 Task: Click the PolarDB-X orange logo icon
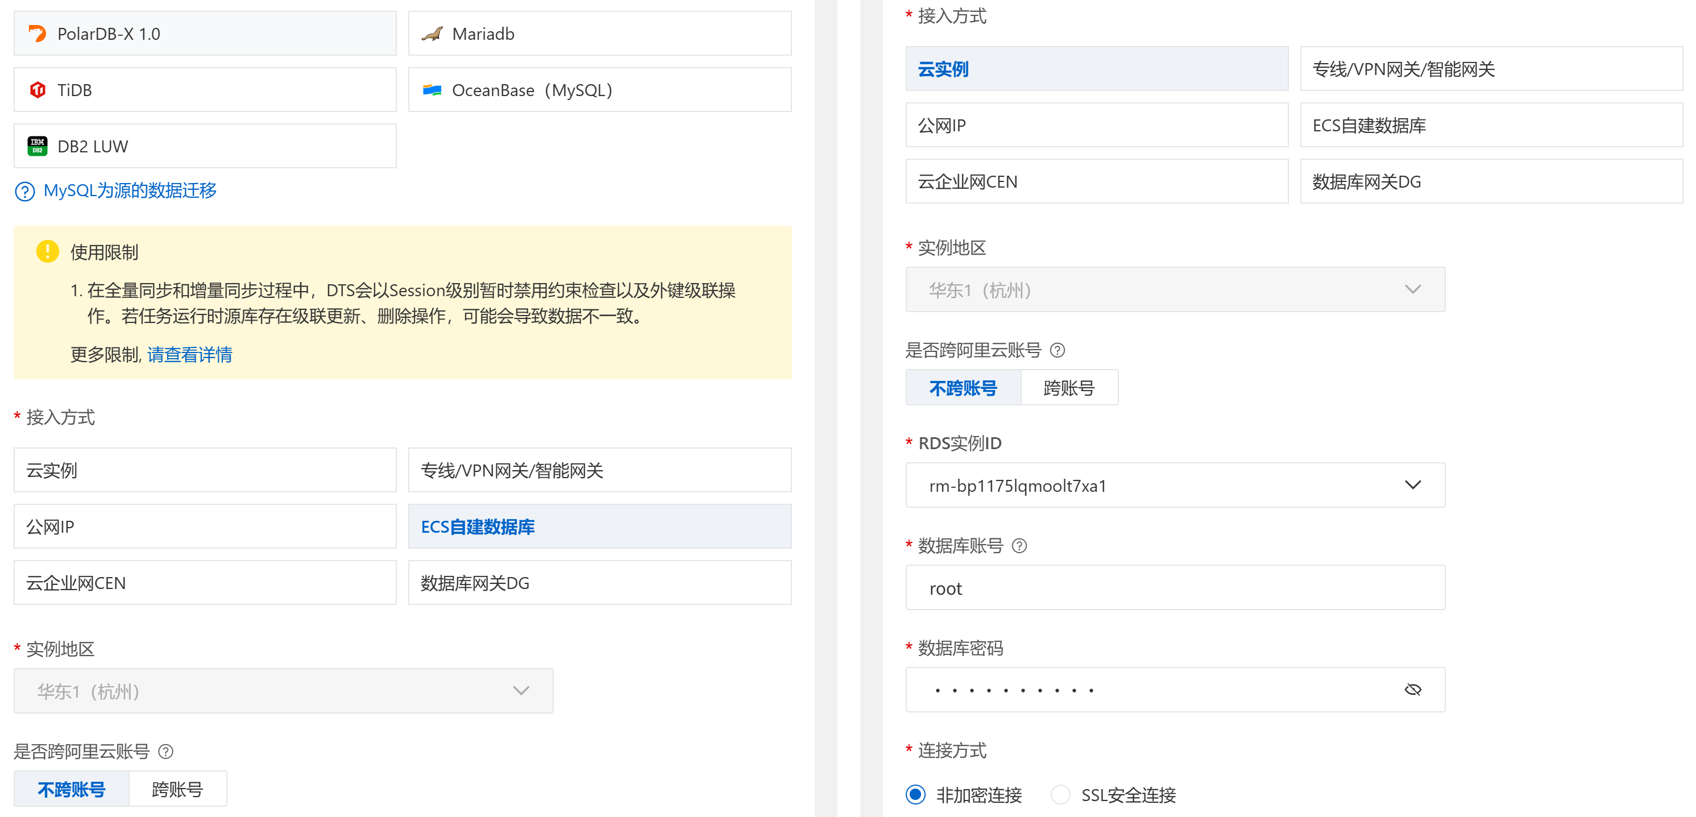point(38,34)
